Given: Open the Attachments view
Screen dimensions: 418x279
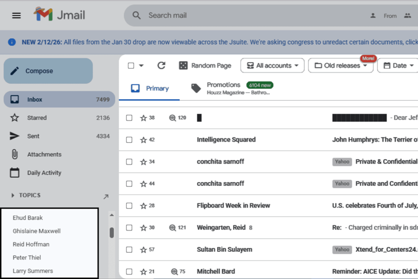Looking at the screenshot, I should point(59,154).
